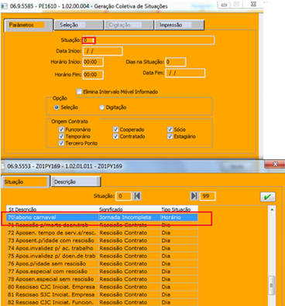Jump to last record arrow icon
Image resolution: width=285 pixels, height=306 pixels.
point(194,196)
